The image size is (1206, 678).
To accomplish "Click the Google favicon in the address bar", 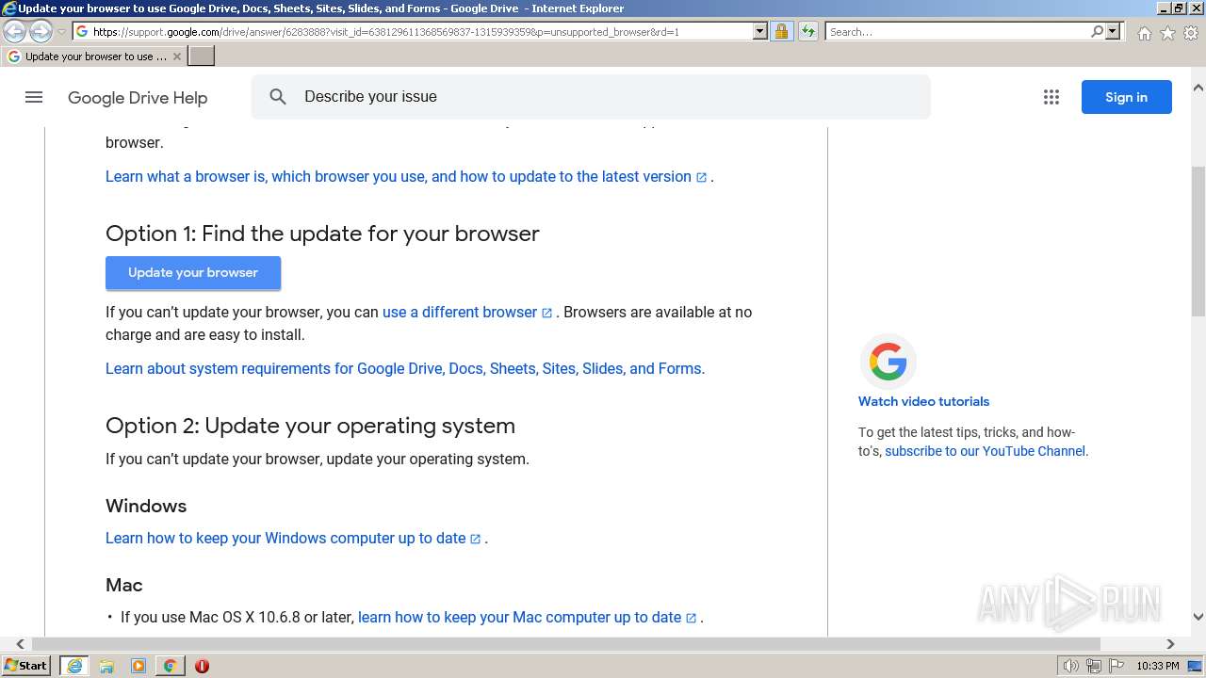I will click(82, 31).
